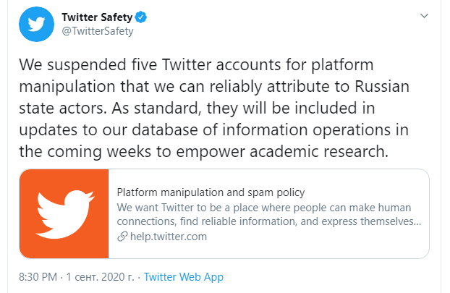This screenshot has width=450, height=293.
Task: Open the Twitter Web App source link
Action: [184, 277]
